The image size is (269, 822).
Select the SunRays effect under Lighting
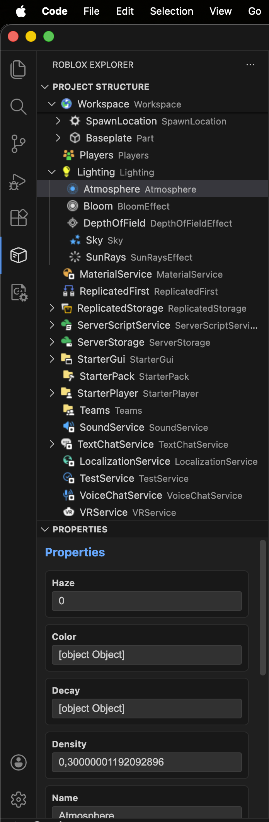pos(106,257)
